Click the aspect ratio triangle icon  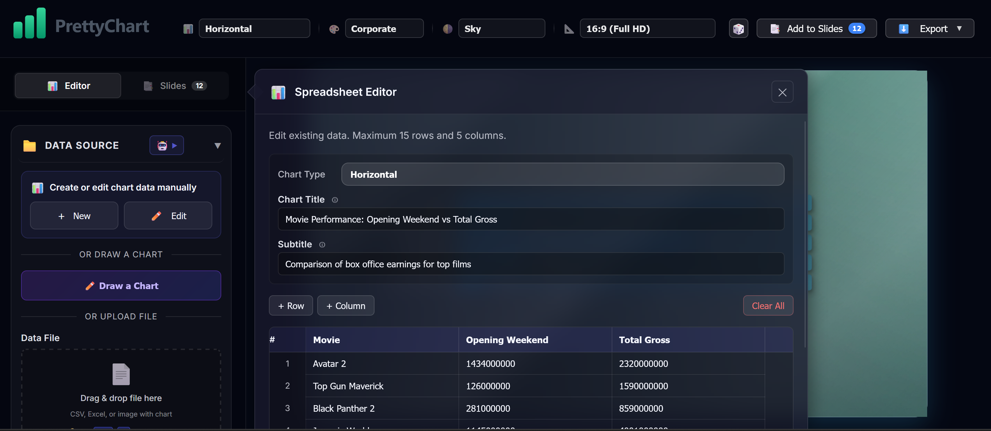pos(569,29)
